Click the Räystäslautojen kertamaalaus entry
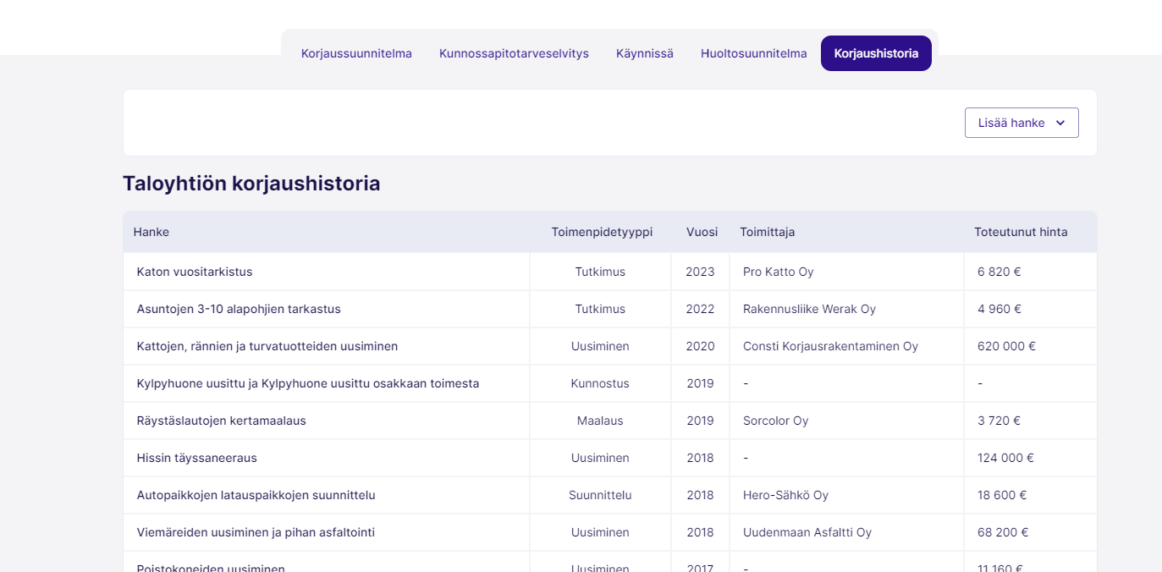 pyautogui.click(x=221, y=421)
